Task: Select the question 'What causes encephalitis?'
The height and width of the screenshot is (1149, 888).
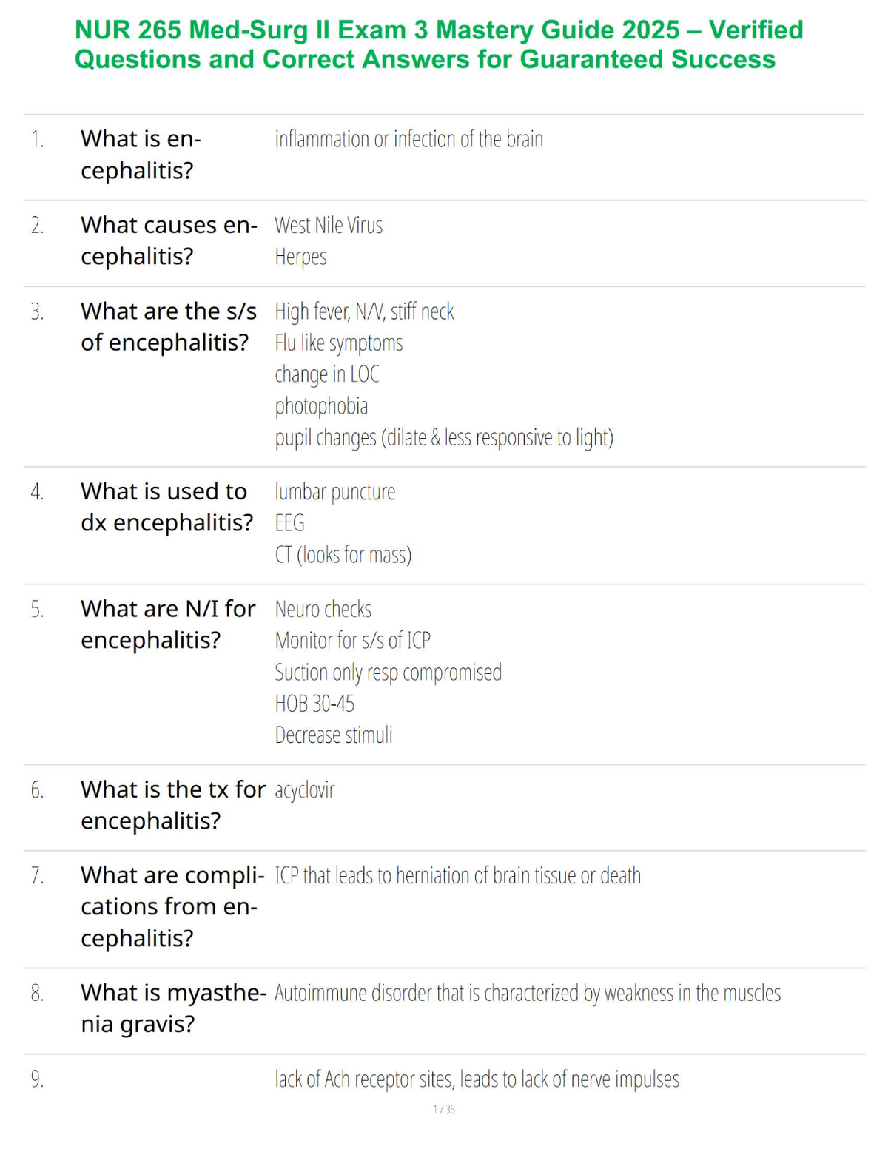Action: tap(169, 240)
